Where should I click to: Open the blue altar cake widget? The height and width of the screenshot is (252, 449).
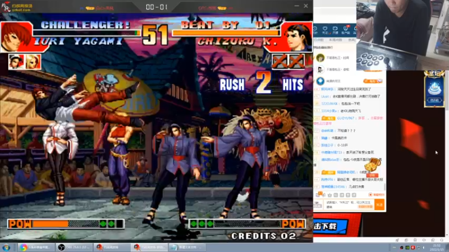434,90
